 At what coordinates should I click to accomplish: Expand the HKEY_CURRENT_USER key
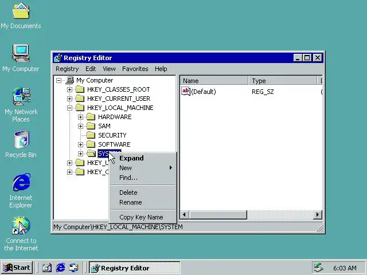(69, 99)
